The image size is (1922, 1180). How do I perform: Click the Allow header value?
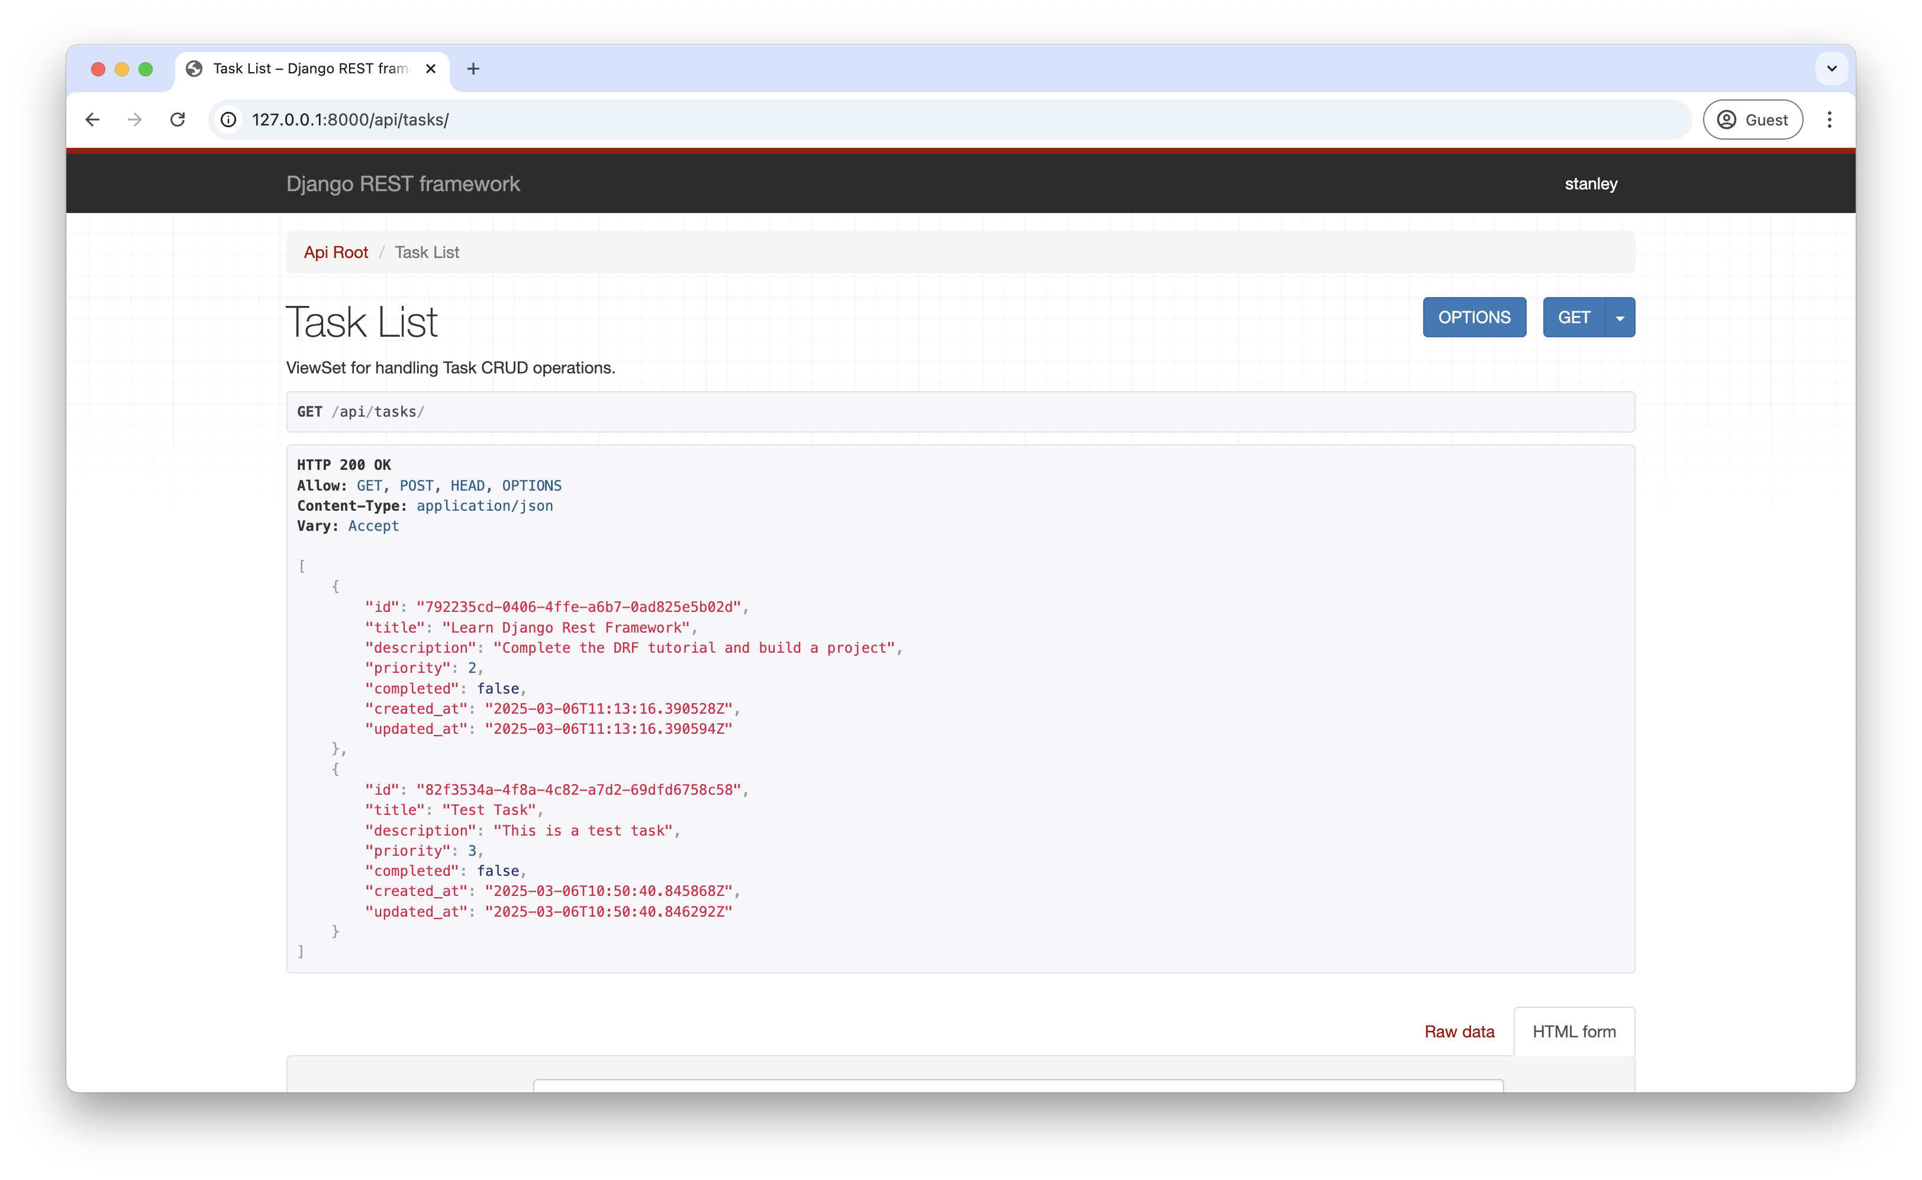[459, 485]
